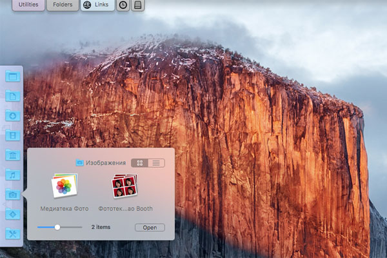Click the Downloads folder sidebar icon
The height and width of the screenshot is (258, 387).
point(12,115)
